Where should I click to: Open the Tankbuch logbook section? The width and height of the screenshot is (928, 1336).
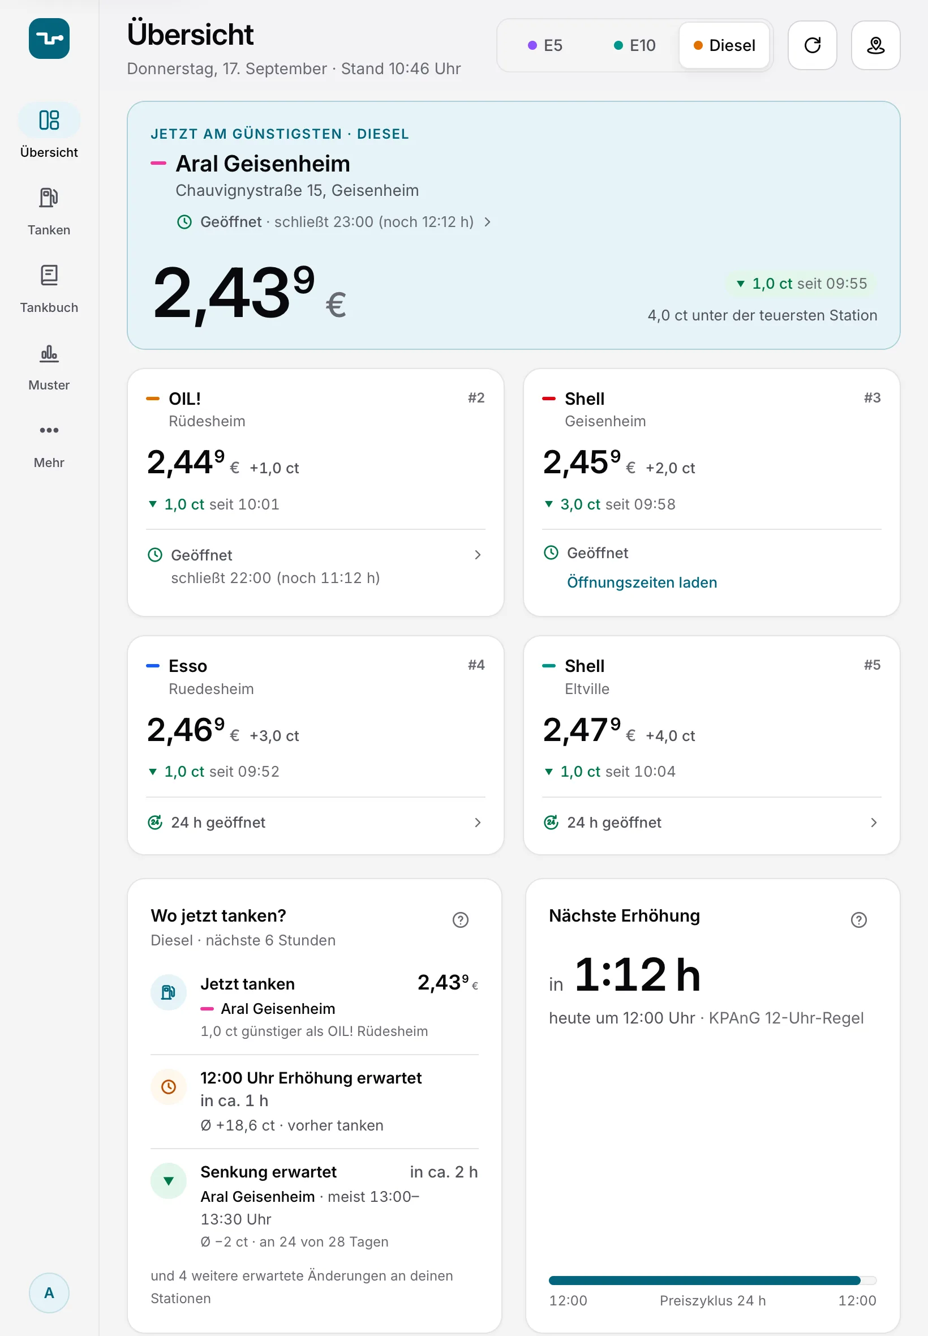point(49,289)
